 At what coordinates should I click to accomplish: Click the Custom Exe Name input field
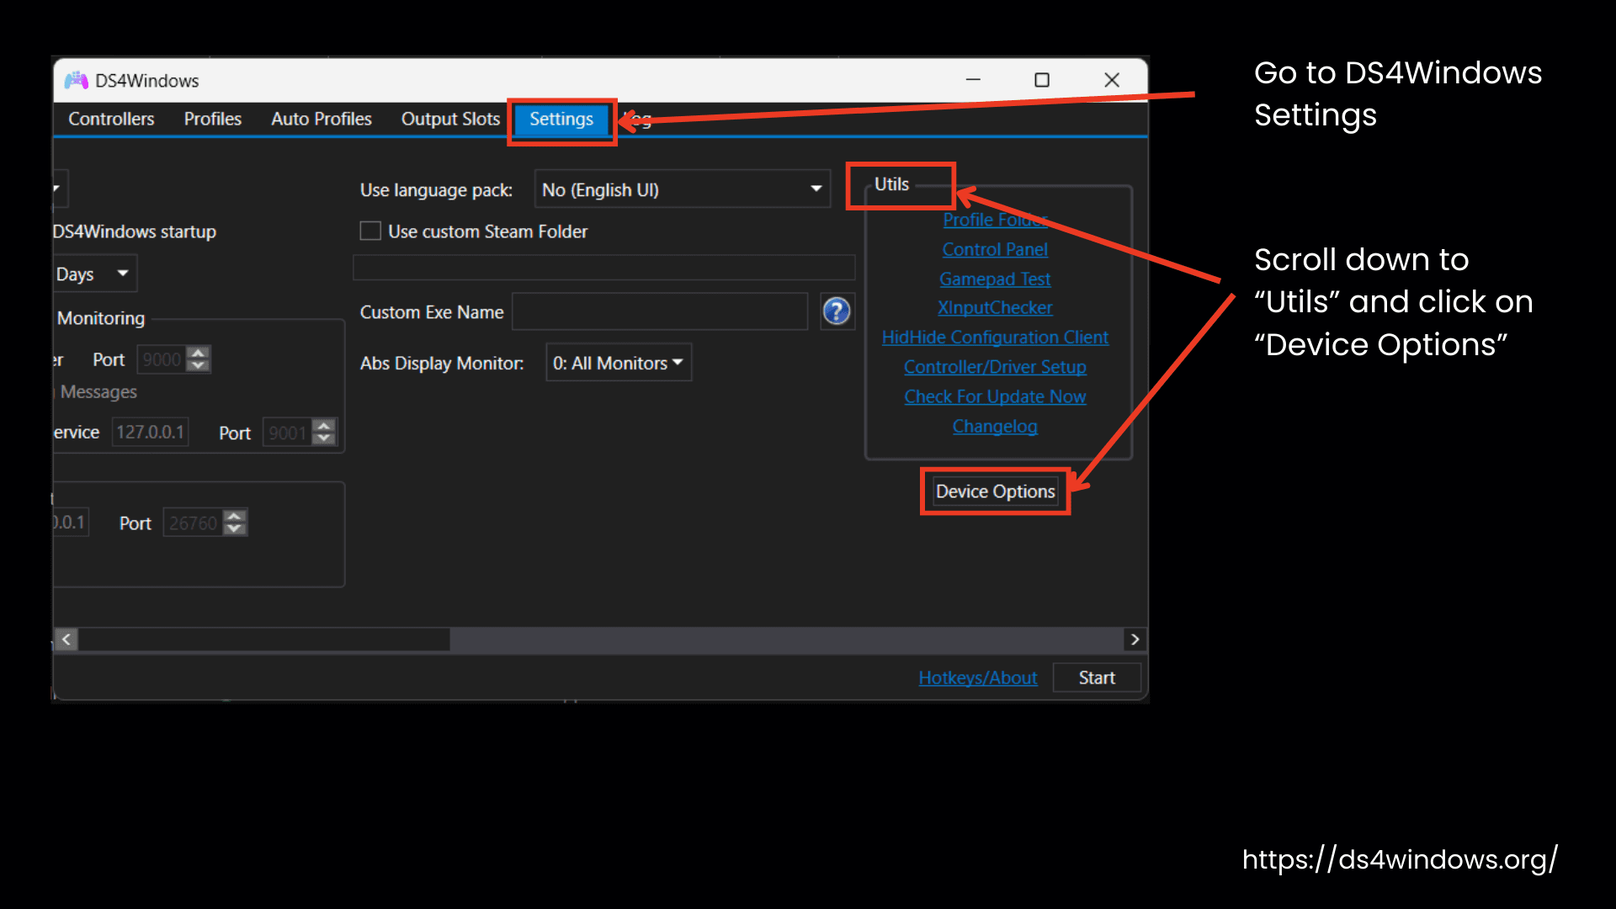(660, 311)
